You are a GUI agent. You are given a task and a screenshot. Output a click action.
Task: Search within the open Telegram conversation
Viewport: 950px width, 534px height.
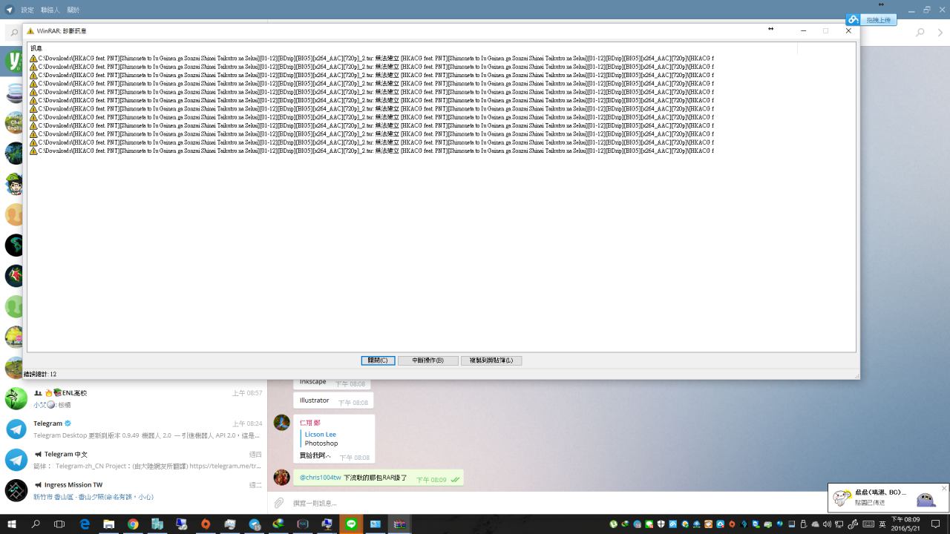(920, 33)
